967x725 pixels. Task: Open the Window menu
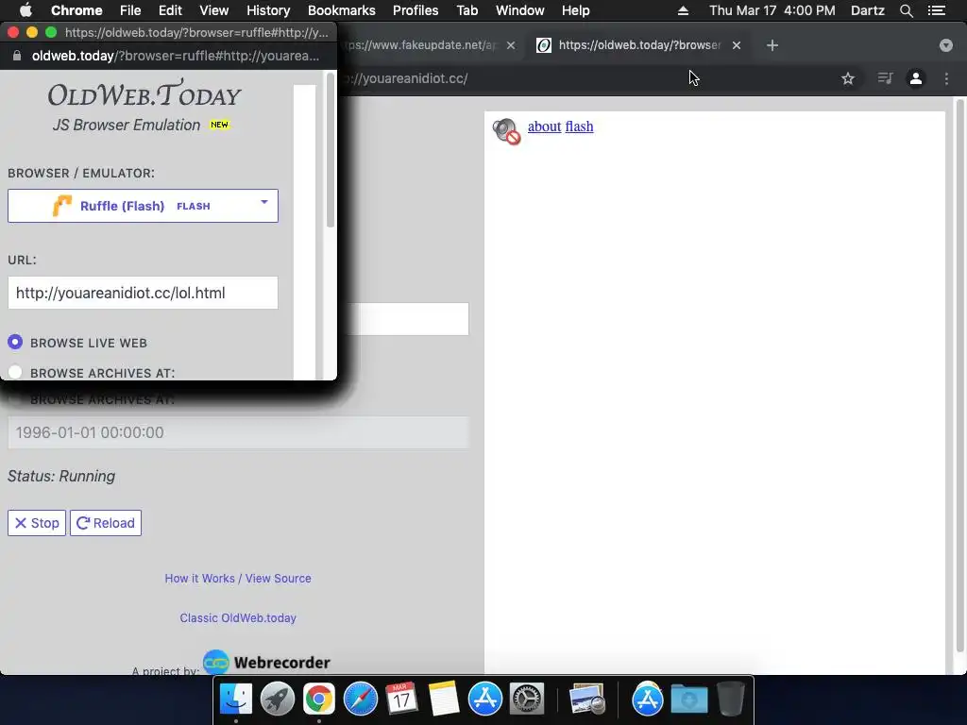coord(520,10)
